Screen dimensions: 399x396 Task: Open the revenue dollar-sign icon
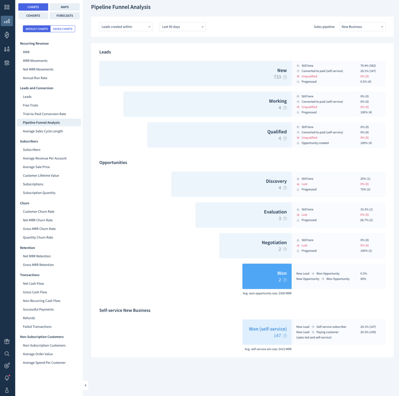(x=7, y=35)
